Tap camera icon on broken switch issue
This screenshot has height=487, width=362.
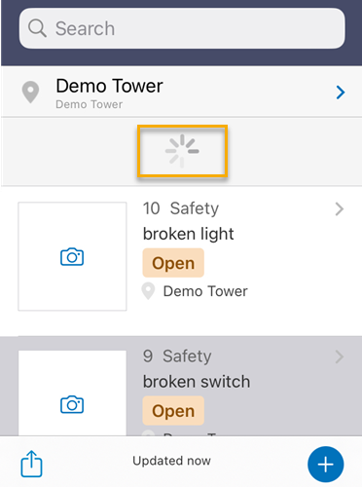pyautogui.click(x=72, y=404)
